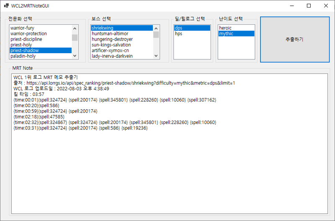Click up arrow of specialization list scrollbar
Image resolution: width=335 pixels, height=221 pixels.
point(75,28)
